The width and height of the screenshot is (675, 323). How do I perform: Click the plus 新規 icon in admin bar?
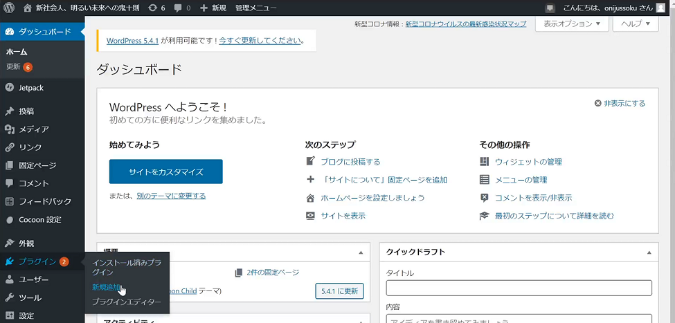click(x=204, y=8)
